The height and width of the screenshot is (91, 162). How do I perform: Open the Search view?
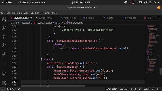(4, 28)
